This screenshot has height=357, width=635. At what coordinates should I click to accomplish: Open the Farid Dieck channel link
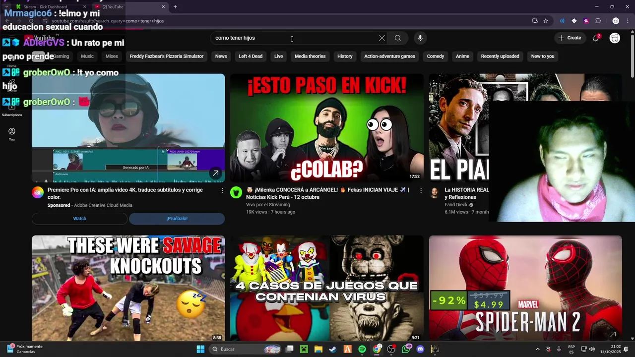(x=456, y=205)
